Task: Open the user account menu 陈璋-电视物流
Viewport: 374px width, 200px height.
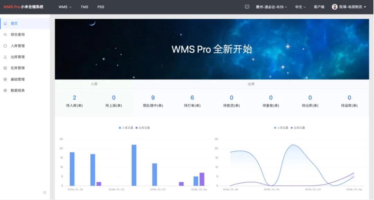Action: tap(349, 7)
